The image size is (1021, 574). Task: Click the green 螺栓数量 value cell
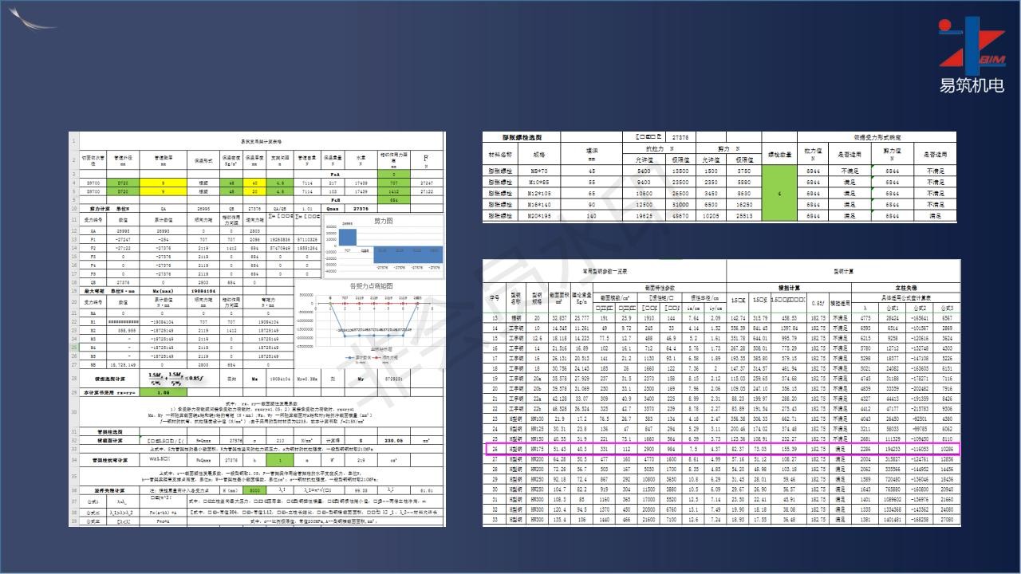click(779, 193)
